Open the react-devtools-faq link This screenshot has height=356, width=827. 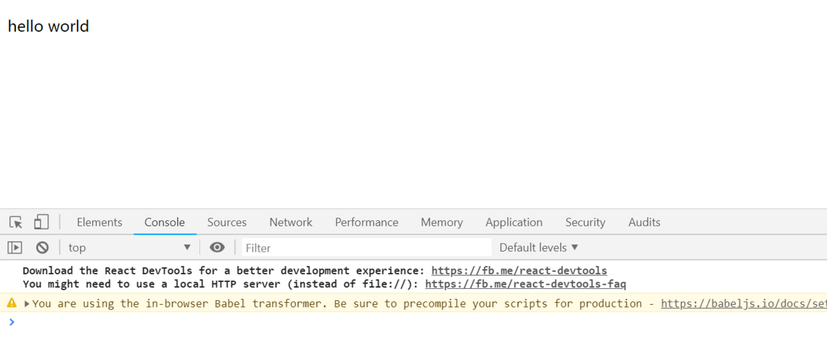[526, 284]
